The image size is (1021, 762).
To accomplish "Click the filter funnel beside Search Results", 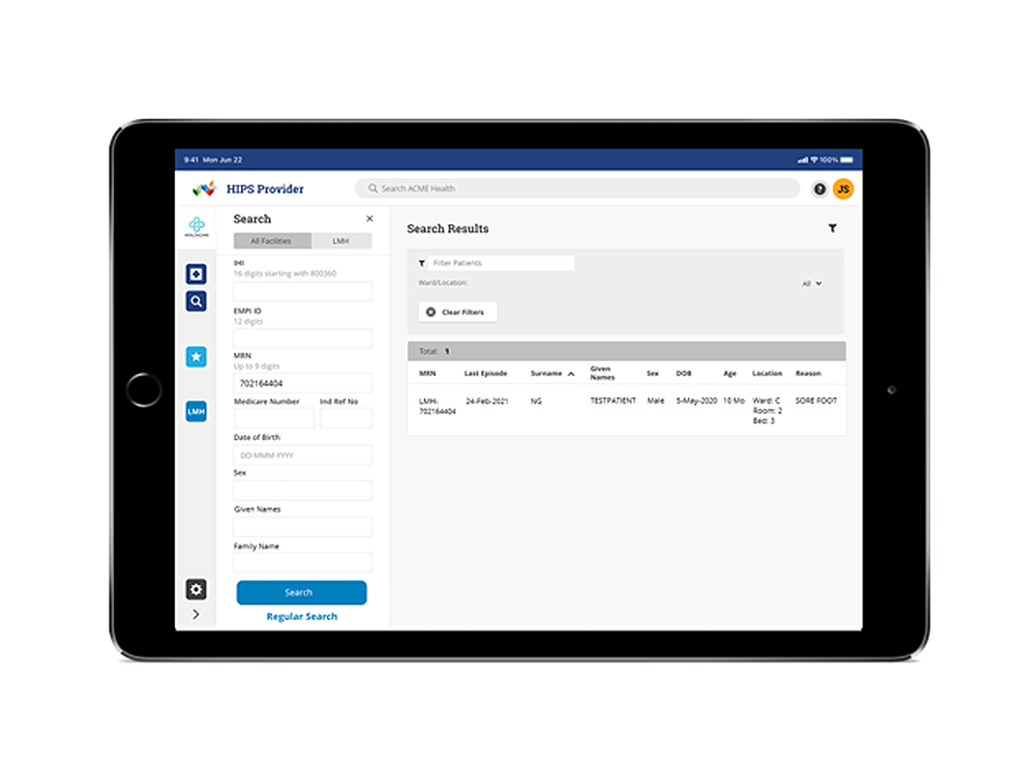I will [833, 228].
